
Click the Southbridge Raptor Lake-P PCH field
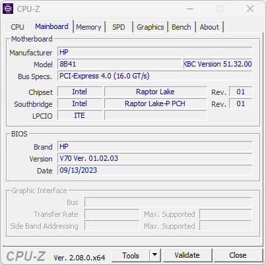(x=155, y=103)
